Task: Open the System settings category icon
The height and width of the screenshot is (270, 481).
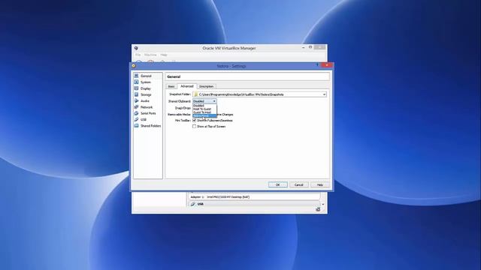Action: tap(137, 82)
